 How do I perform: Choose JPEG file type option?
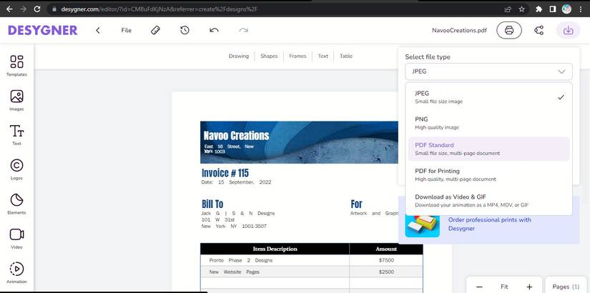pos(488,97)
